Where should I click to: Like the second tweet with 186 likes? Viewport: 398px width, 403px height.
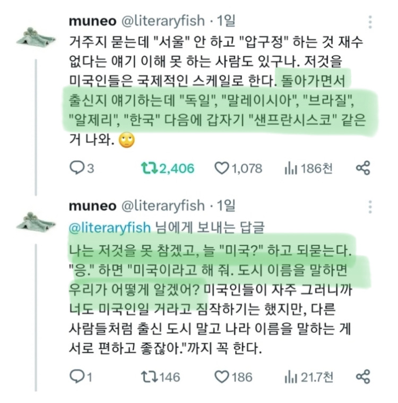coord(222,377)
